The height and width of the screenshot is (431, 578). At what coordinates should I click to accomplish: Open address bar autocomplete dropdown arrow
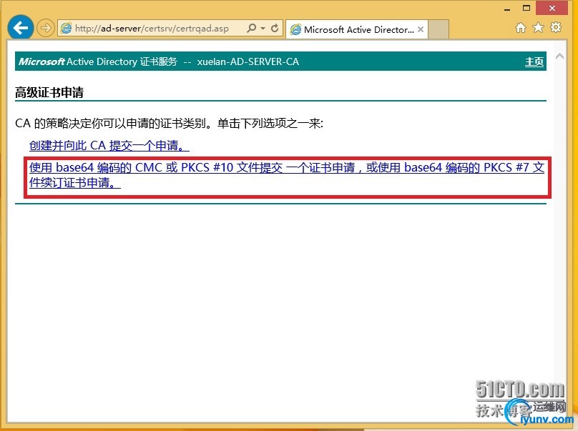(263, 29)
